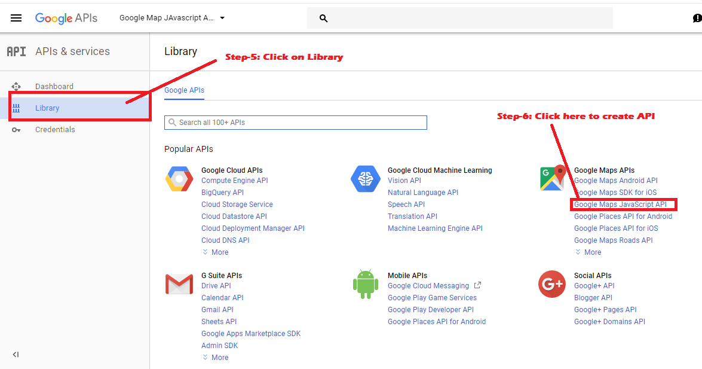Click the Google APIs logo

(x=66, y=18)
